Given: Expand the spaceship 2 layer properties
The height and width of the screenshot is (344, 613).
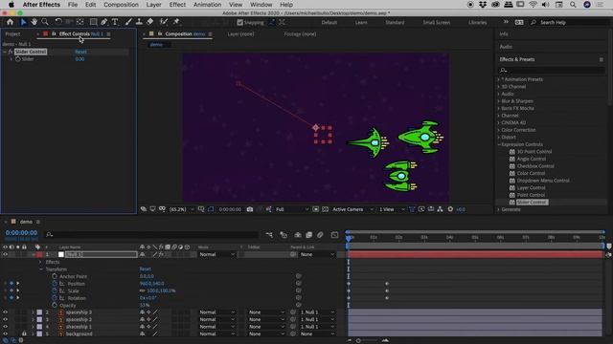Looking at the screenshot, I should (33, 319).
